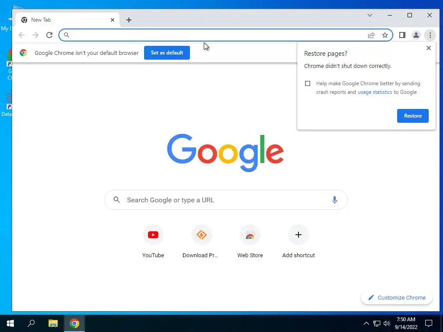Focus the Search Google or type a URL box

[x=226, y=200]
